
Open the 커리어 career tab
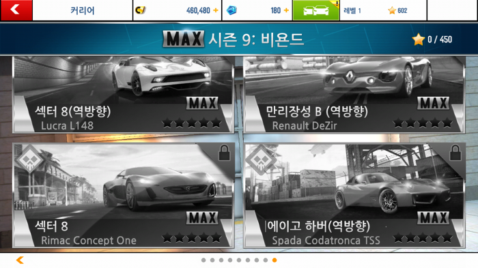pos(83,10)
